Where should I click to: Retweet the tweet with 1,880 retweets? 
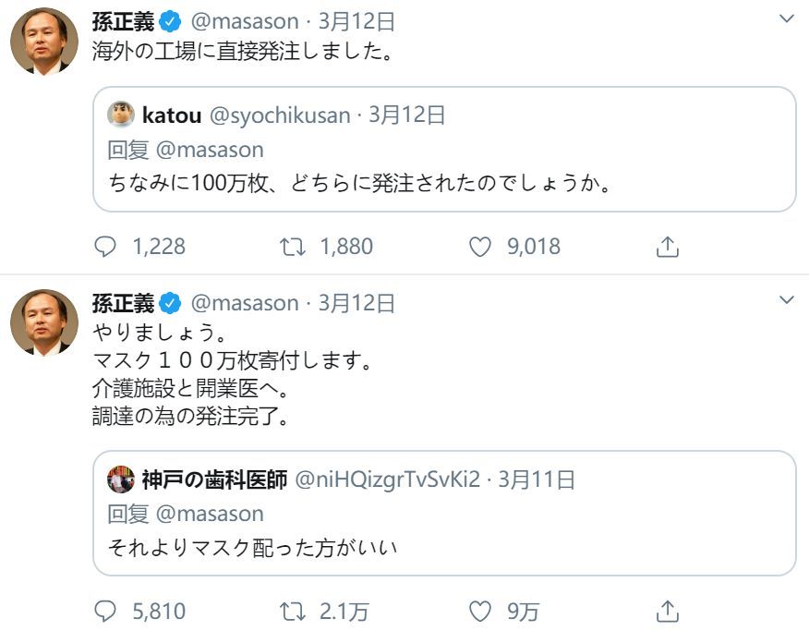pyautogui.click(x=292, y=247)
